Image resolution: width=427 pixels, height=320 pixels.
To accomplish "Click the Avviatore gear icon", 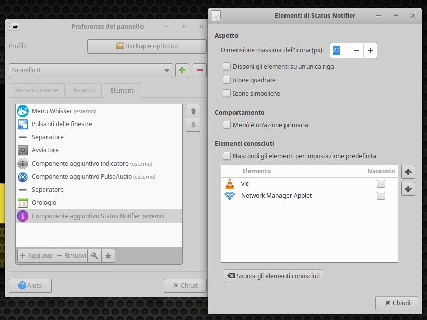I will click(x=23, y=150).
